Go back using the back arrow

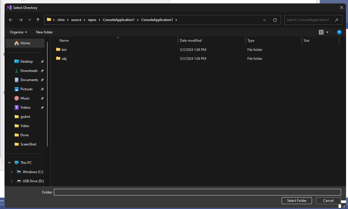(x=11, y=20)
